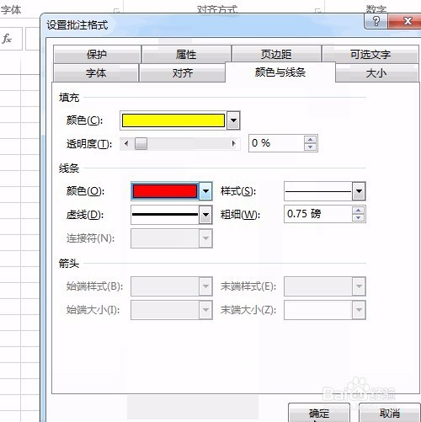Switch to the 属性 tab
This screenshot has height=422, width=421.
[186, 54]
